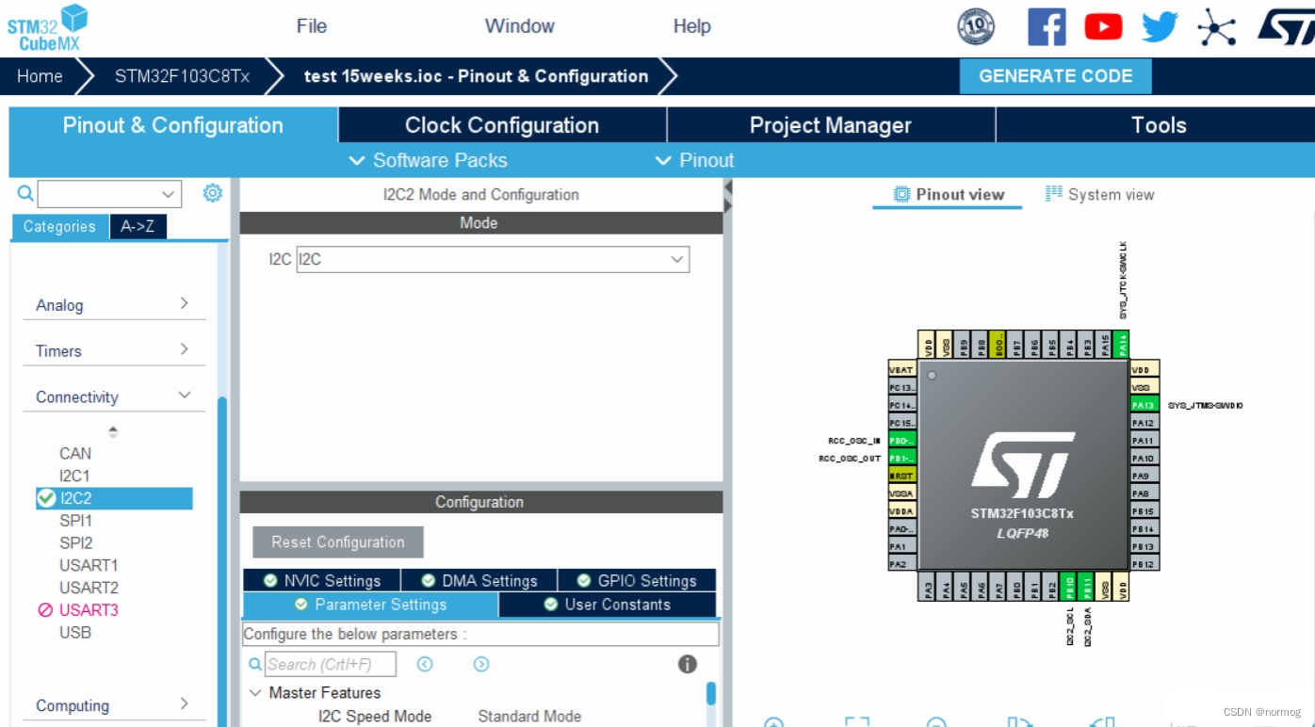Click the ST company logo
1315x727 pixels.
[x=1286, y=27]
